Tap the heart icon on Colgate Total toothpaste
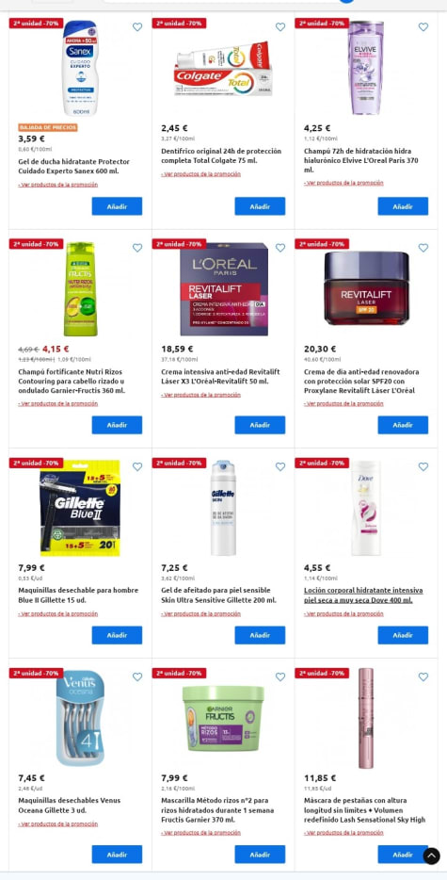The width and height of the screenshot is (447, 880). pyautogui.click(x=280, y=27)
